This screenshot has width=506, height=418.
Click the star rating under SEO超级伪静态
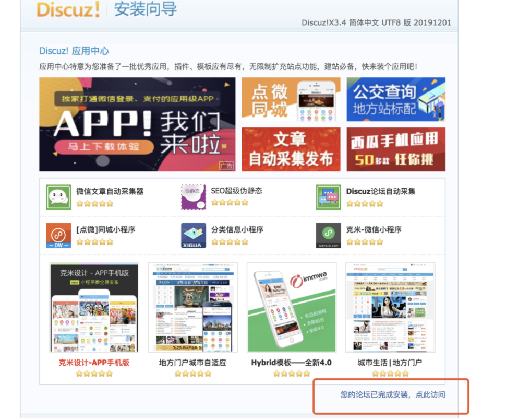pos(230,203)
